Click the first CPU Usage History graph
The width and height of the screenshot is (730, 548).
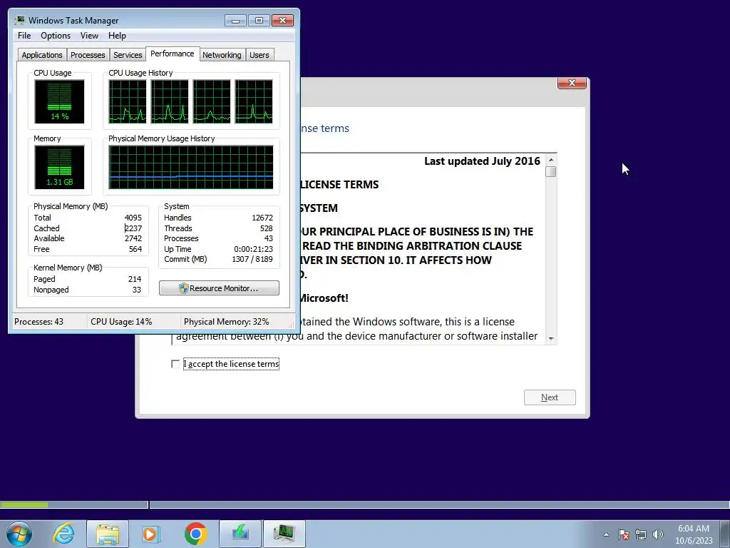[x=128, y=101]
